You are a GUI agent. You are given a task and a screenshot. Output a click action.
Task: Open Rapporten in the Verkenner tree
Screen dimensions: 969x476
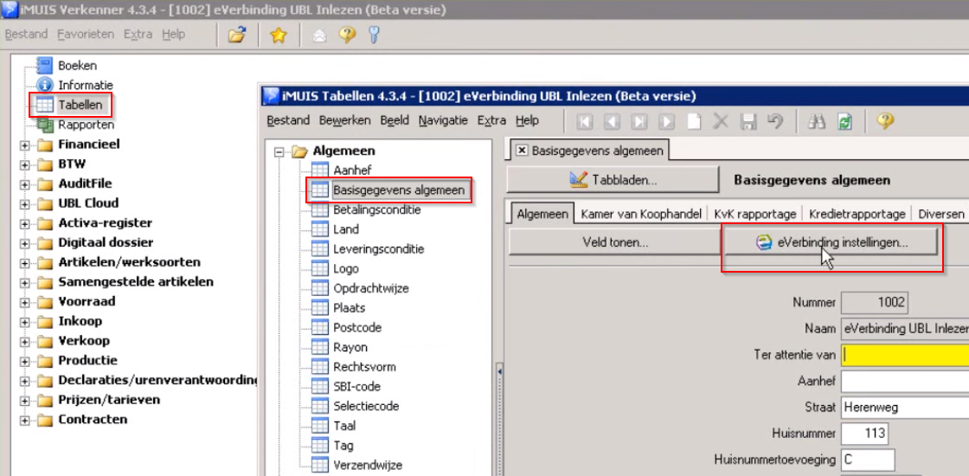[86, 125]
